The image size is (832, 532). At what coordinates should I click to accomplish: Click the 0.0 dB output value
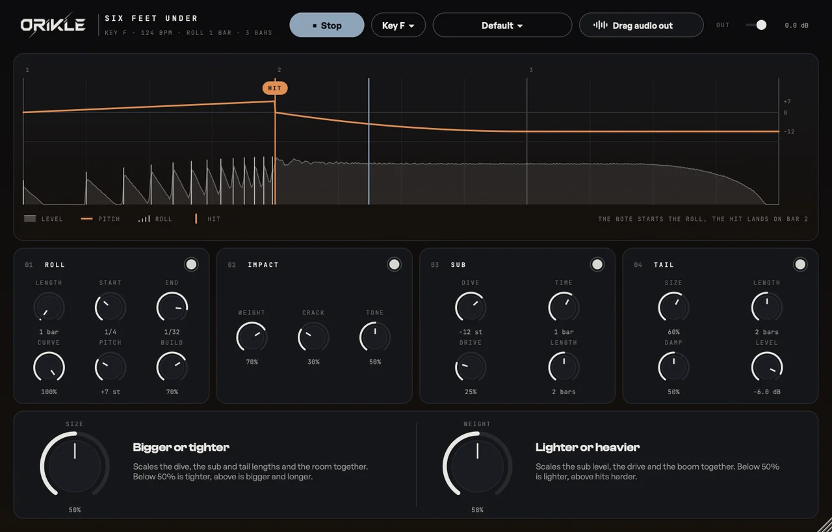(x=797, y=25)
